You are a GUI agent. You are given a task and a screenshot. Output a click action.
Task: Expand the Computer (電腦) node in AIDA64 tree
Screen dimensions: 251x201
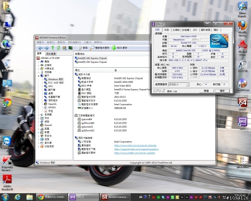(38, 62)
